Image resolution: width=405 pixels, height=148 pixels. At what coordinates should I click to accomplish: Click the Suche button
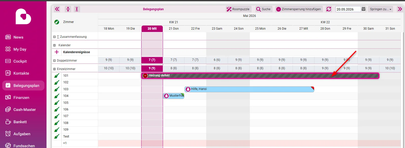[x=263, y=9]
